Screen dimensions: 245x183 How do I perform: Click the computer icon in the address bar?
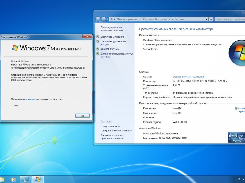tap(111, 19)
